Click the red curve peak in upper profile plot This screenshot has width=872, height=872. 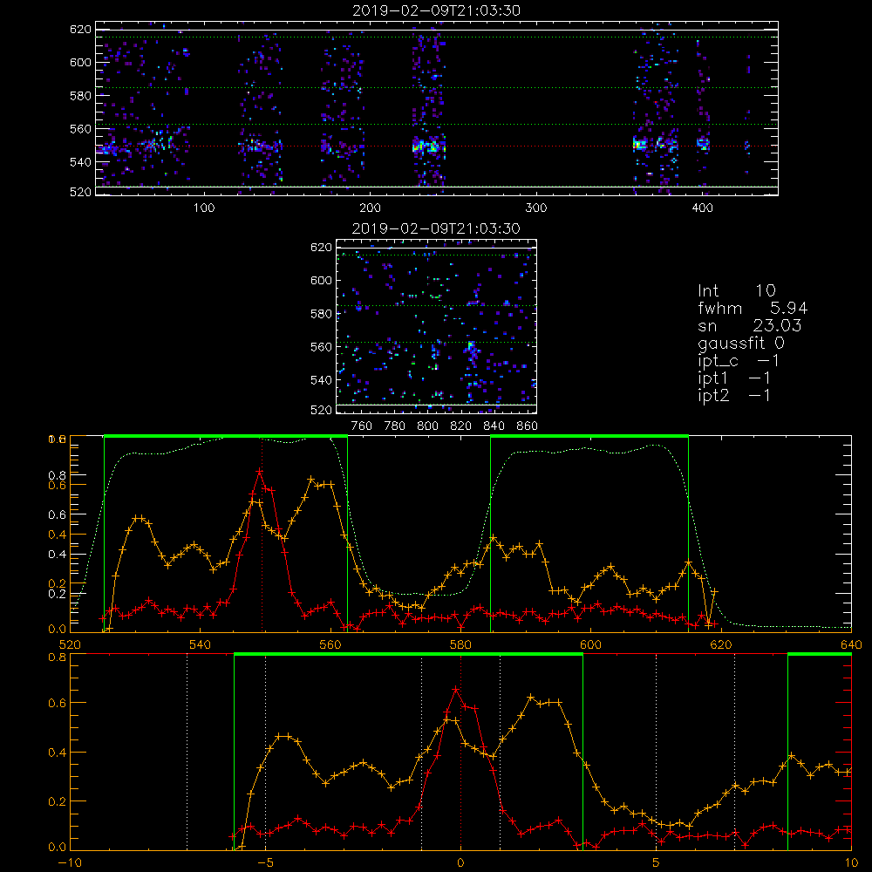point(260,472)
